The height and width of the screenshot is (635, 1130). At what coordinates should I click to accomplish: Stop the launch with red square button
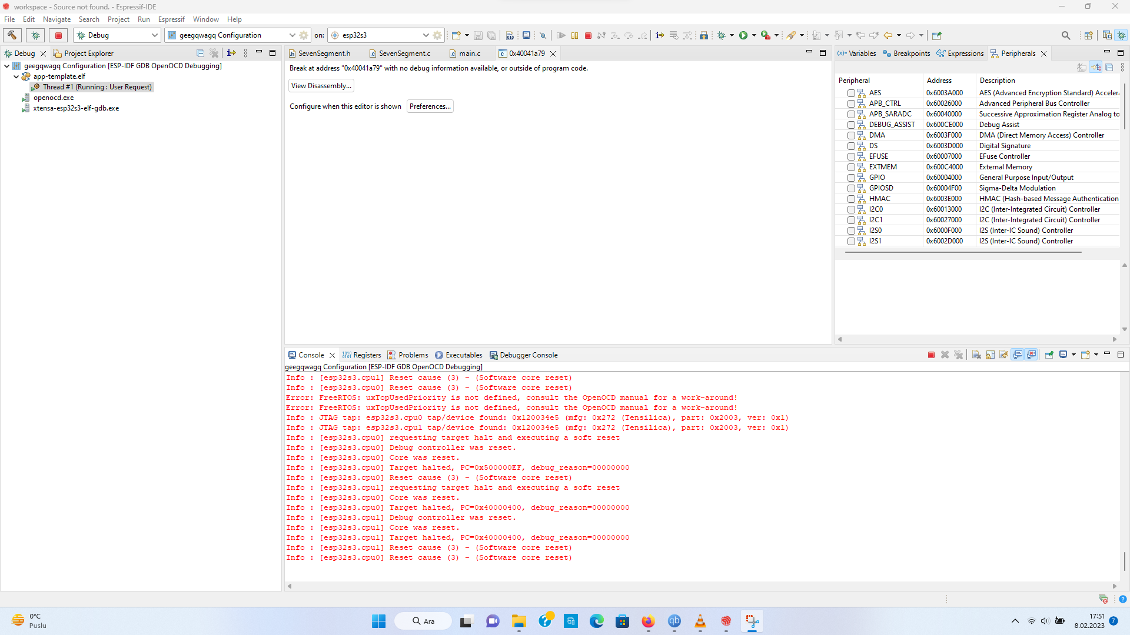[58, 35]
